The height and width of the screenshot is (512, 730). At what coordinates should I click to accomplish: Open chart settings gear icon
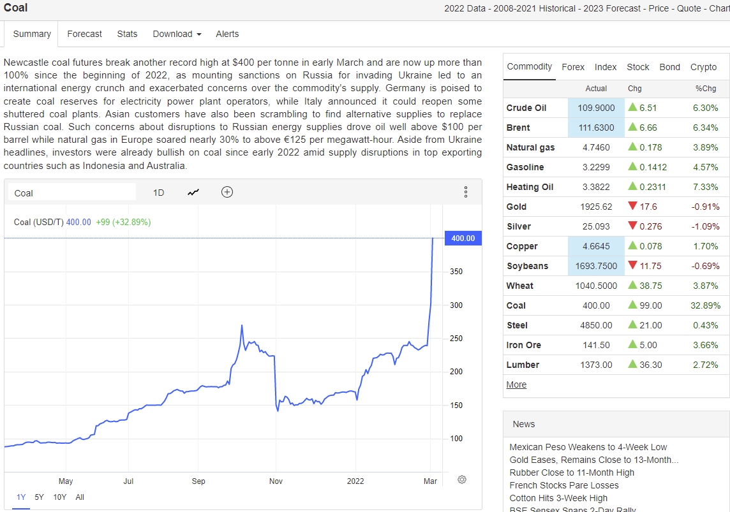click(x=462, y=479)
